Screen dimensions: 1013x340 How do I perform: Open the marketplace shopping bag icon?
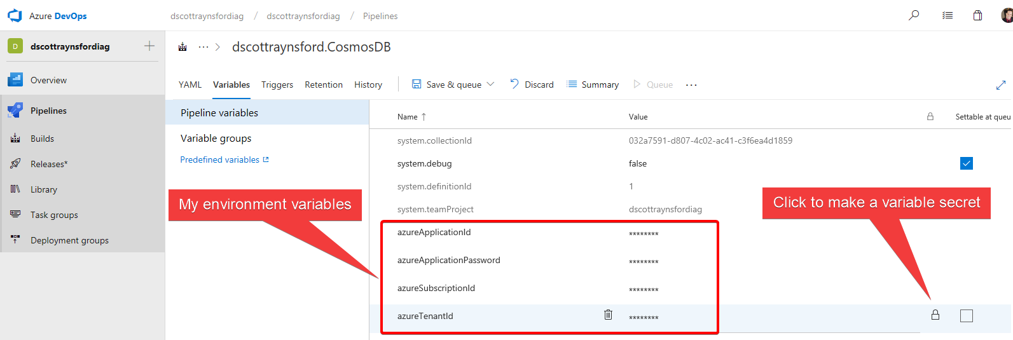(977, 15)
